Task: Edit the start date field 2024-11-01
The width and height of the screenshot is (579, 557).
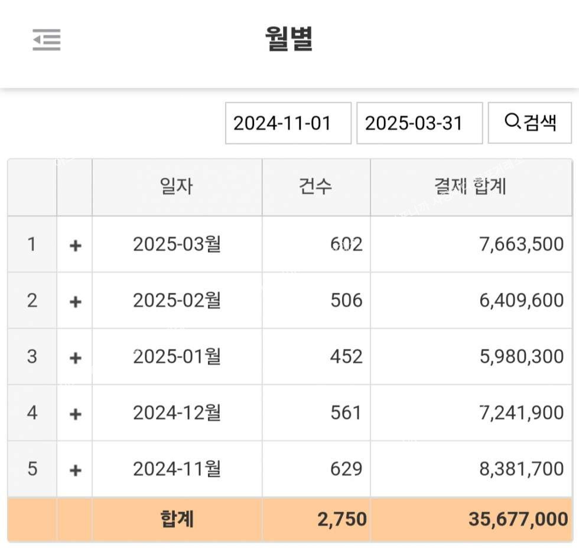Action: [x=288, y=123]
